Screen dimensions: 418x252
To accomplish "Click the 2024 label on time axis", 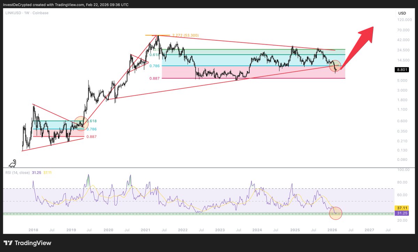I will click(x=257, y=230).
